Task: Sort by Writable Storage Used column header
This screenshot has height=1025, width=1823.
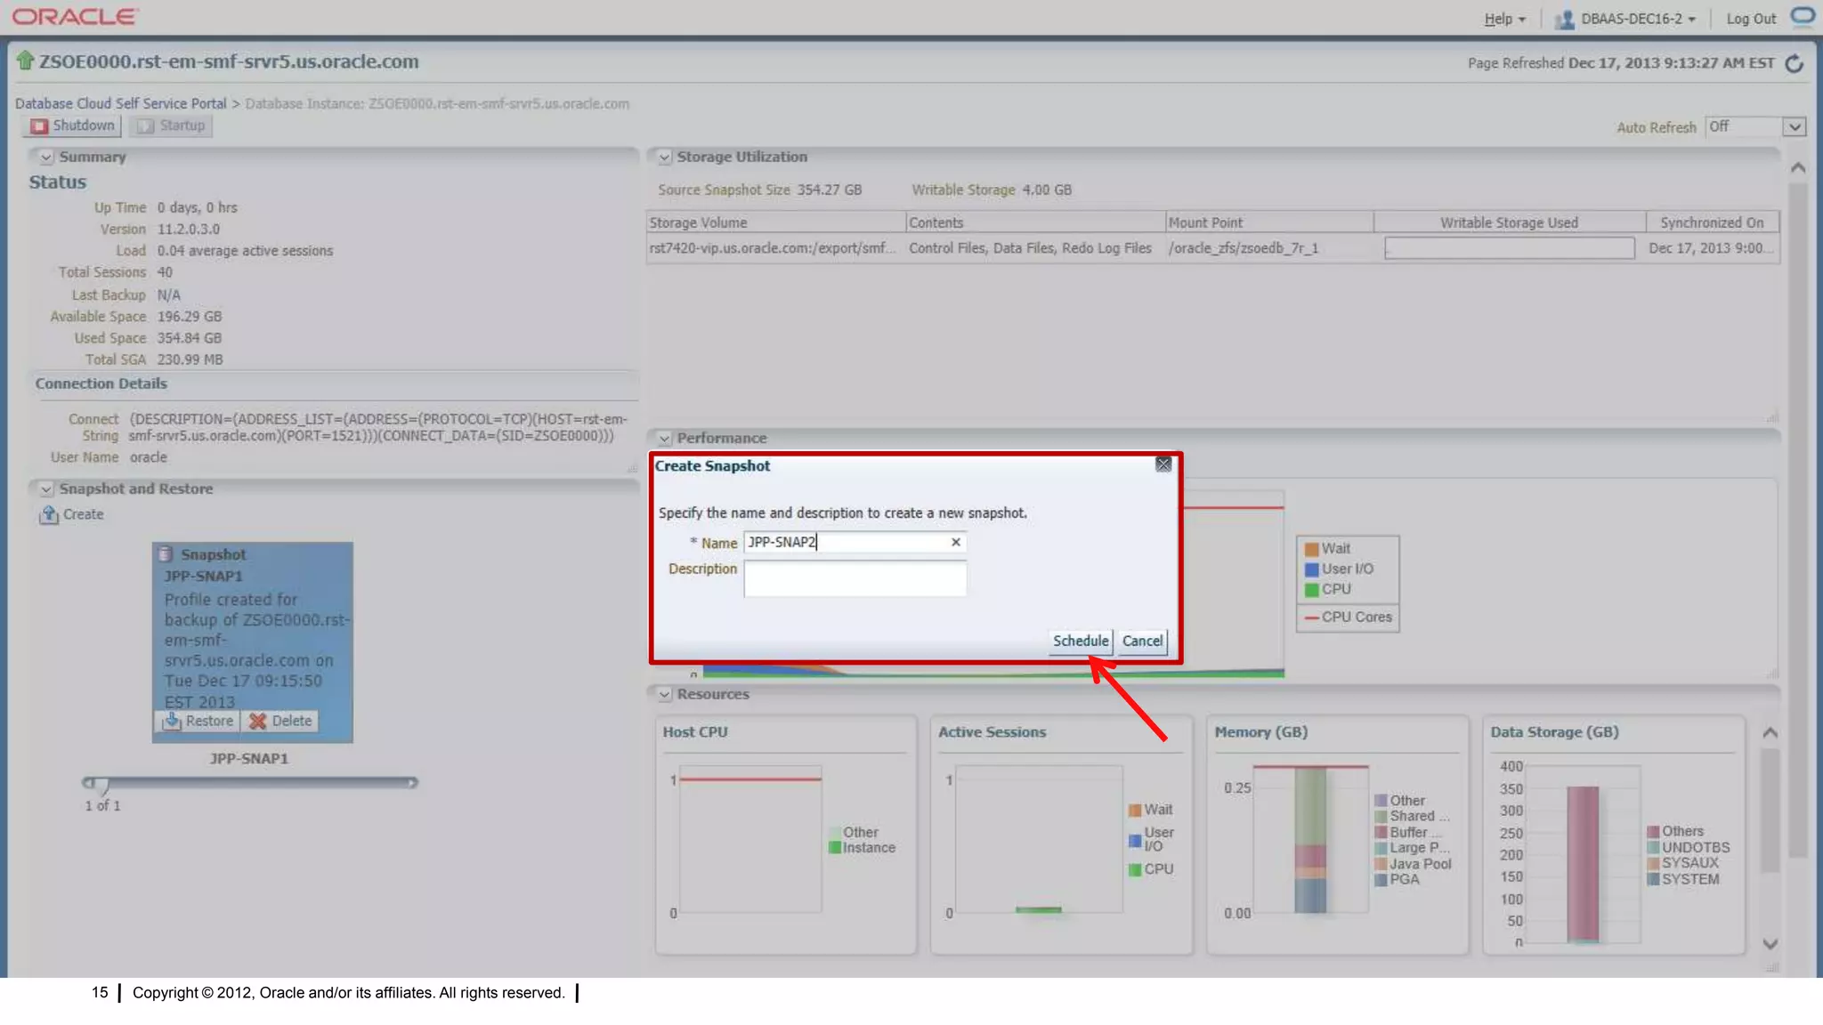Action: tap(1510, 222)
